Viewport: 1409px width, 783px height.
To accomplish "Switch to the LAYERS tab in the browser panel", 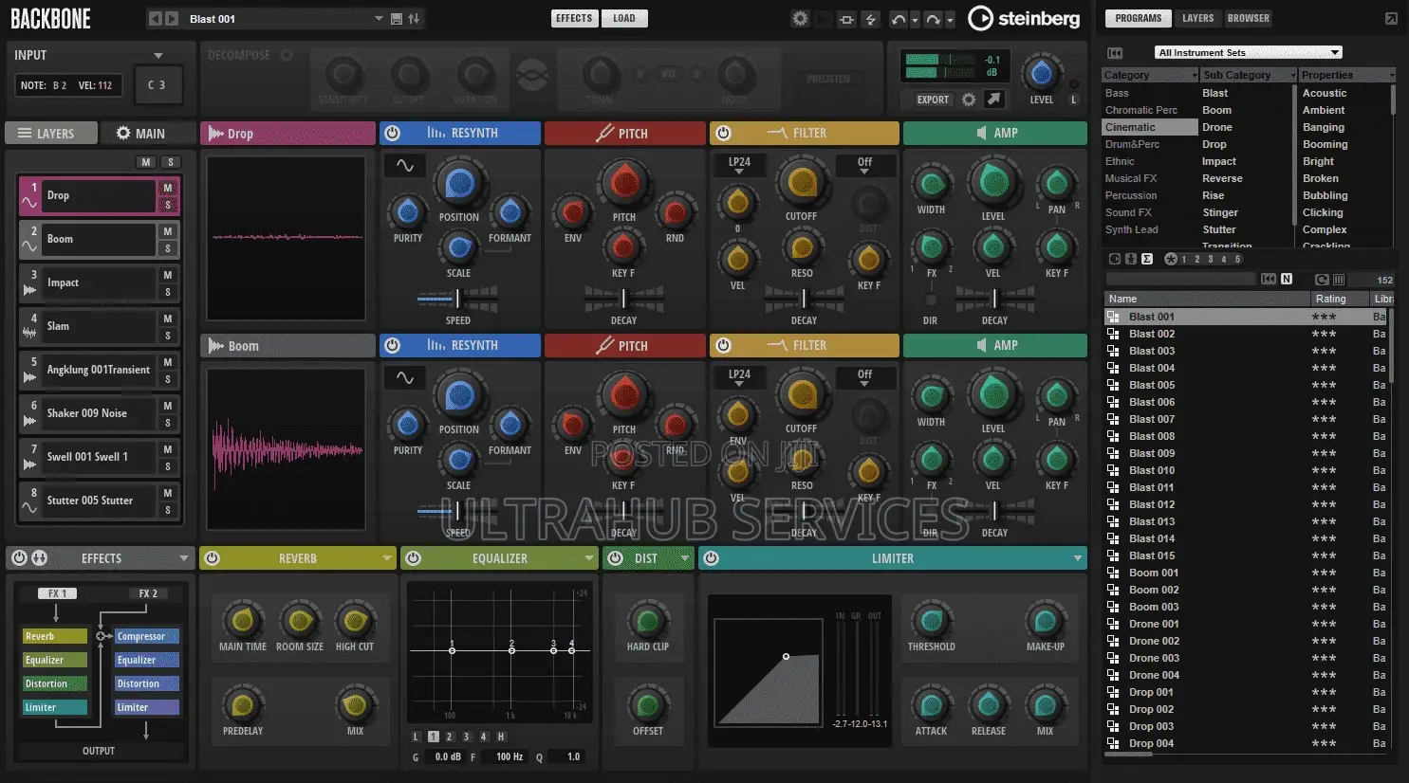I will click(x=1197, y=18).
